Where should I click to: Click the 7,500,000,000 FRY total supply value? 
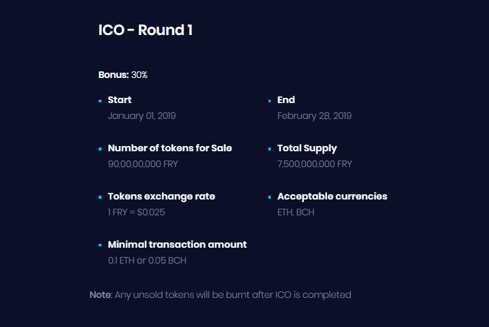pos(315,164)
